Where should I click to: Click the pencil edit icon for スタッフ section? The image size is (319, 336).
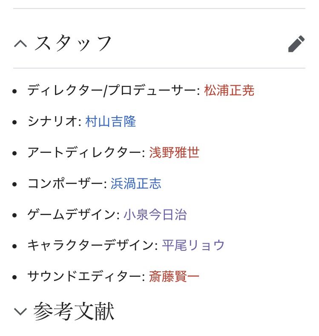(x=296, y=44)
